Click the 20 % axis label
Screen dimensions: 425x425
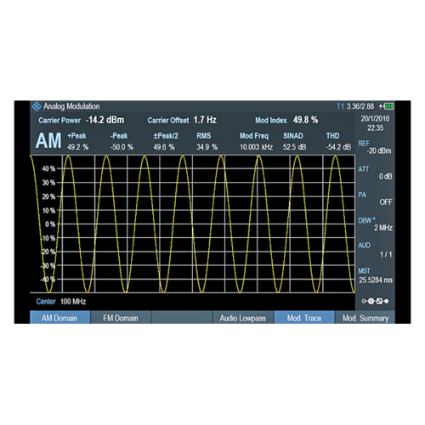48,196
